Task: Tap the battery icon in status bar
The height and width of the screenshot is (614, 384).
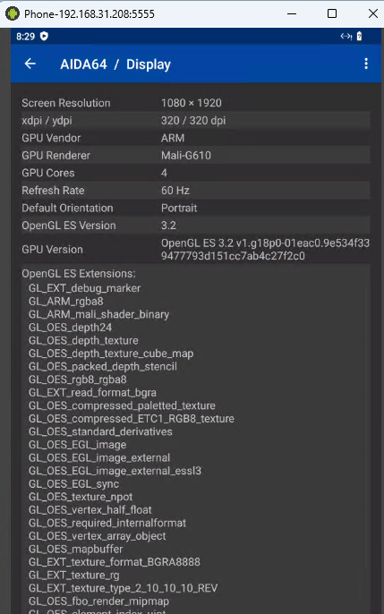Action: [x=359, y=37]
